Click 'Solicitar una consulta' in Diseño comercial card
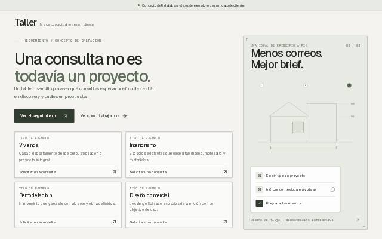 point(148,222)
